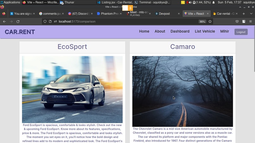Image resolution: width=255 pixels, height=143 pixels.
Task: Click the battery status tray icon
Action: 202,3
